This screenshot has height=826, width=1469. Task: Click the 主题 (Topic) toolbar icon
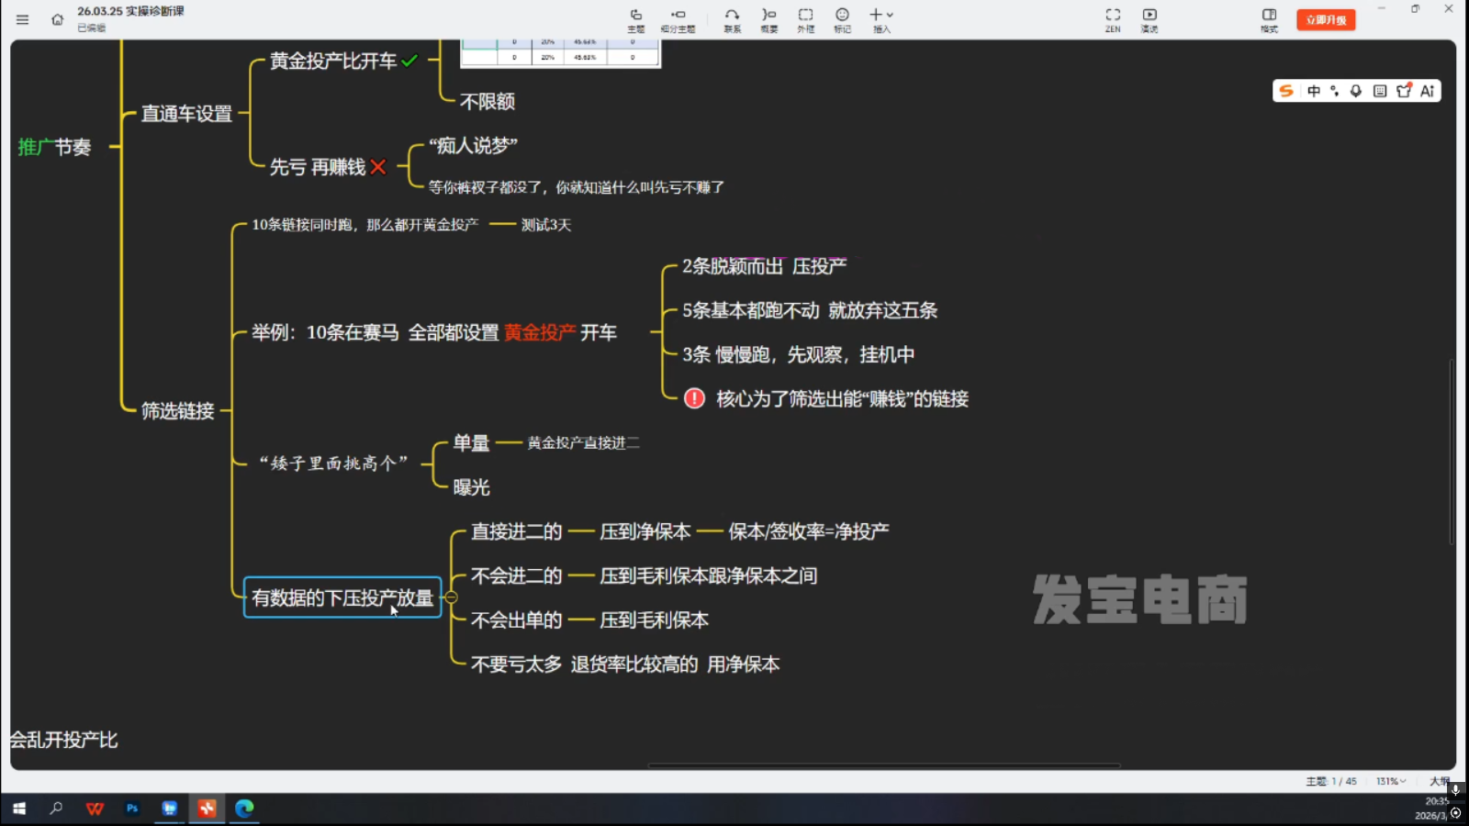point(635,19)
